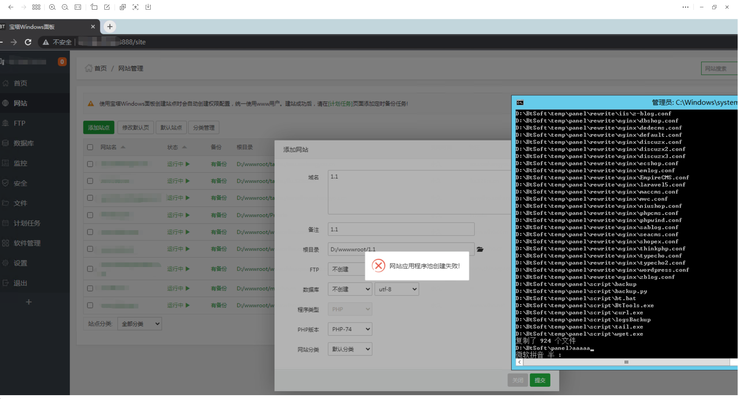Open 数据库 in the sidebar
The width and height of the screenshot is (738, 399).
tap(23, 143)
